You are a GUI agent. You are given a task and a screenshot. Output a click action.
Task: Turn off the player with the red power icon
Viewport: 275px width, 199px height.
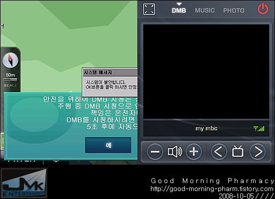(x=263, y=9)
